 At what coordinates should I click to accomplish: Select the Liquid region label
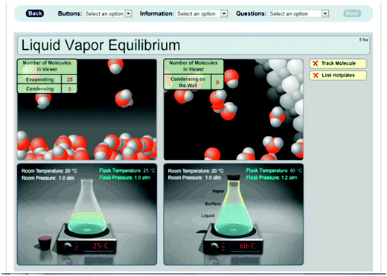tap(208, 216)
